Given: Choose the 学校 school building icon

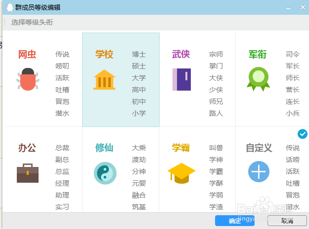Looking at the screenshot, I should (x=104, y=80).
